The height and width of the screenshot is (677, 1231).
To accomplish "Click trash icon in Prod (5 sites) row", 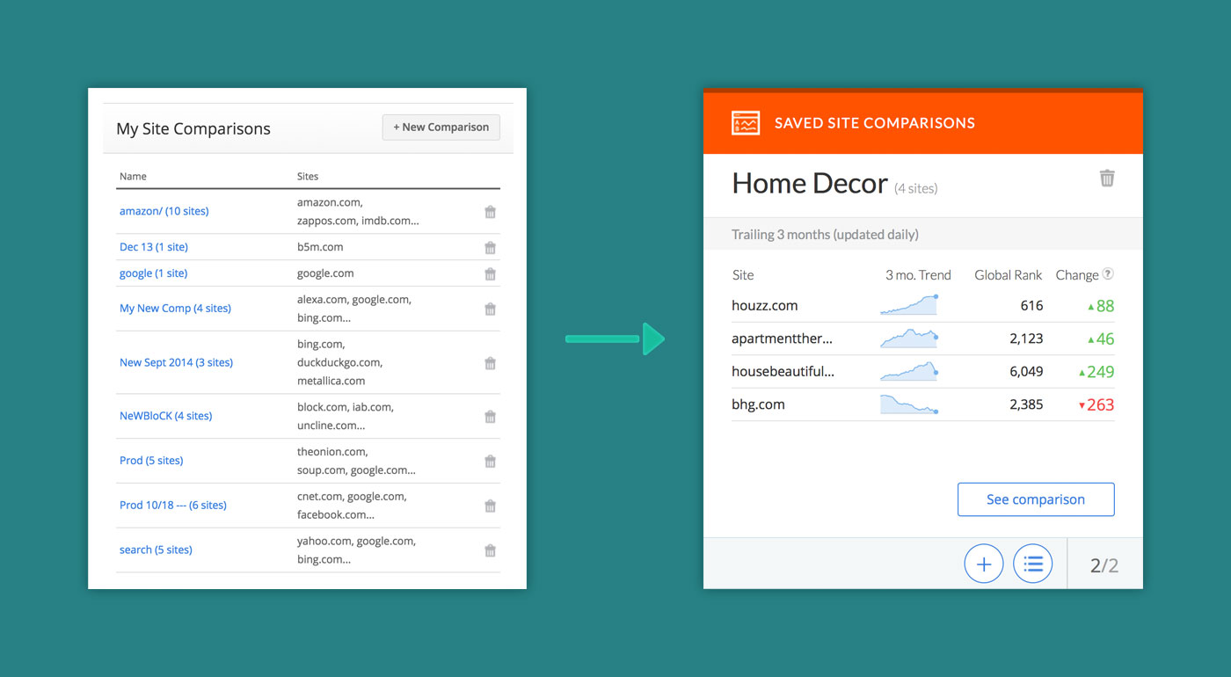I will tap(491, 461).
